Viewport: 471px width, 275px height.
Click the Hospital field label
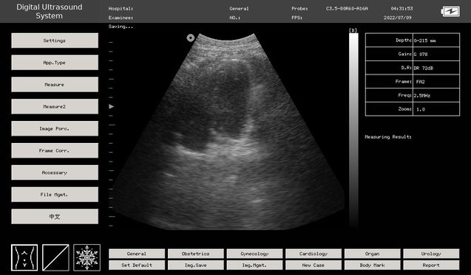[x=121, y=9]
